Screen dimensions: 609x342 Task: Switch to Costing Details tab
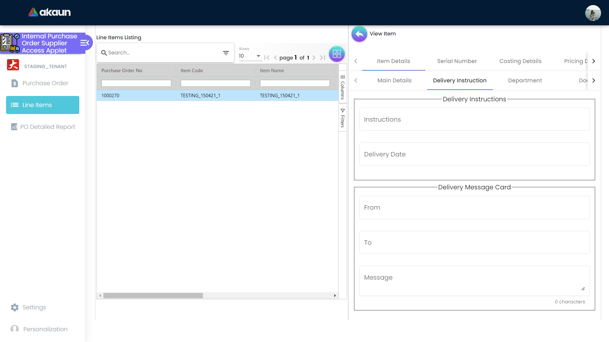[520, 61]
